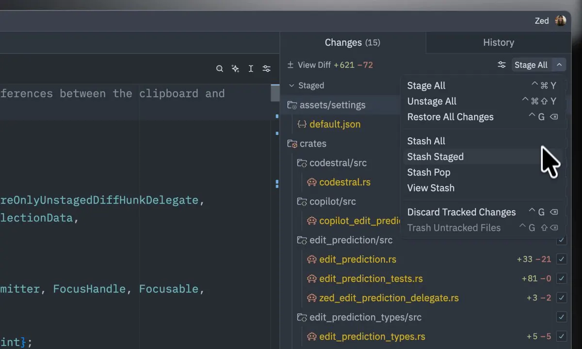Click Rust icon of edit_prediction.rs
Image resolution: width=582 pixels, height=349 pixels.
pos(312,260)
